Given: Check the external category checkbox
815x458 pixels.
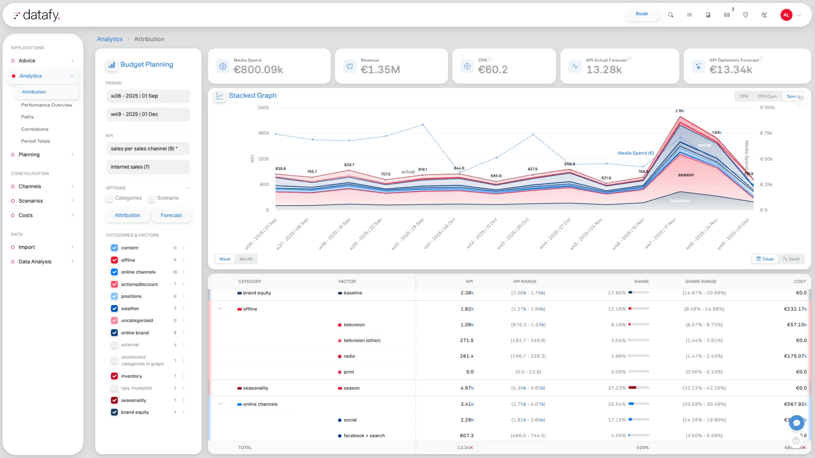Looking at the screenshot, I should point(114,345).
